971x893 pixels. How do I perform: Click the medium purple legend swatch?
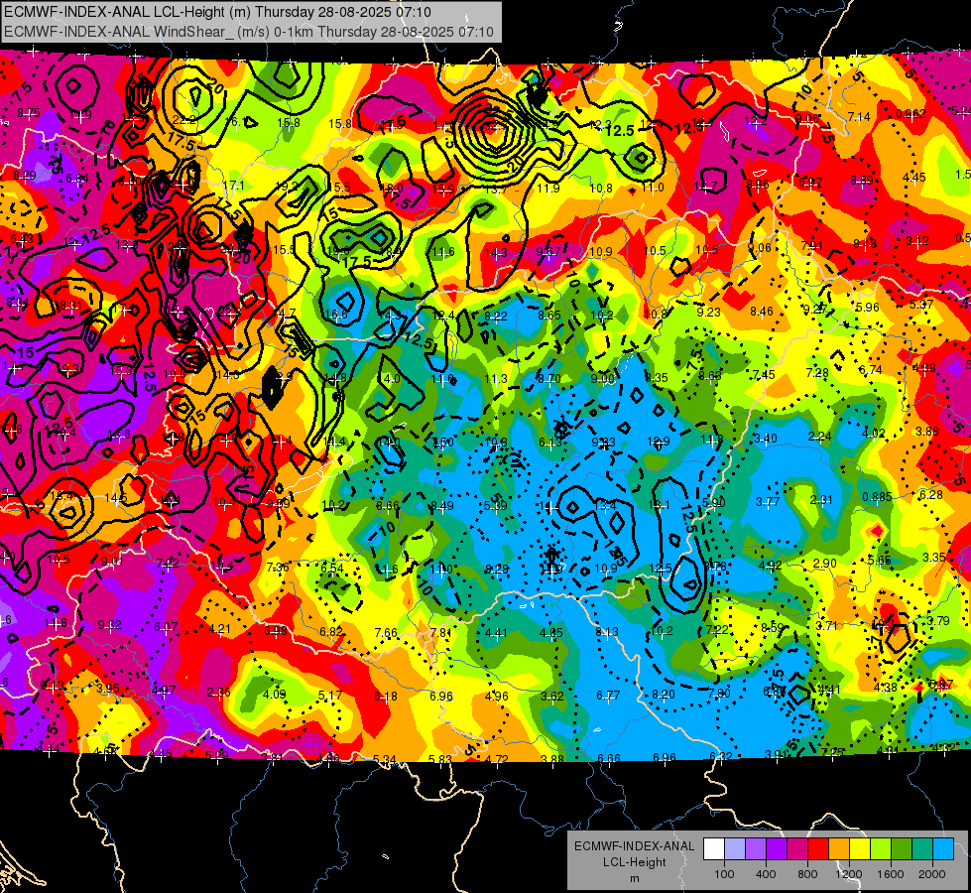pos(756,849)
